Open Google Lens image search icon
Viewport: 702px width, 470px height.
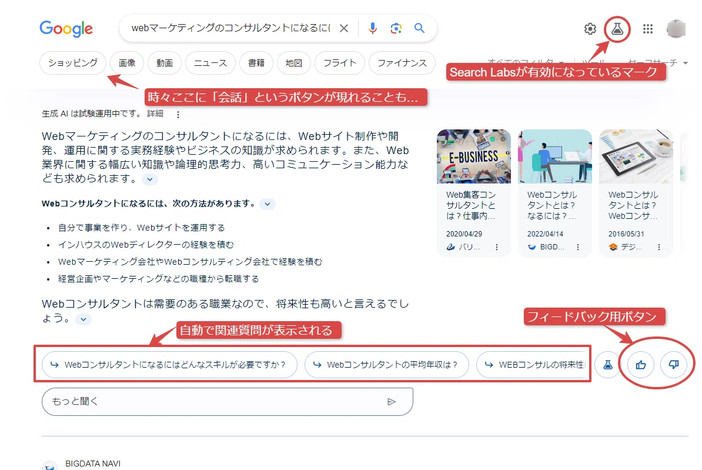(396, 28)
